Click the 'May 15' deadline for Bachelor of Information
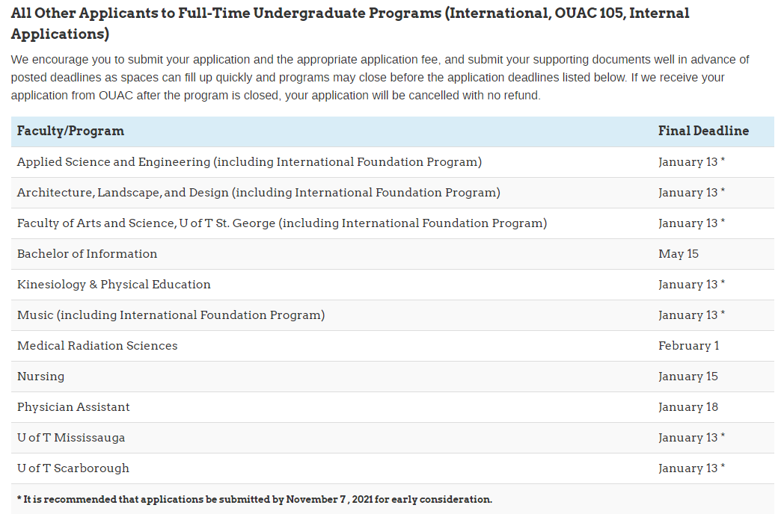 679,254
